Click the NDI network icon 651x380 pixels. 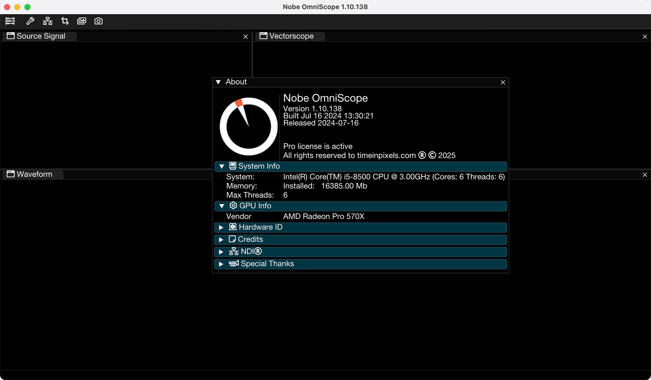click(234, 251)
